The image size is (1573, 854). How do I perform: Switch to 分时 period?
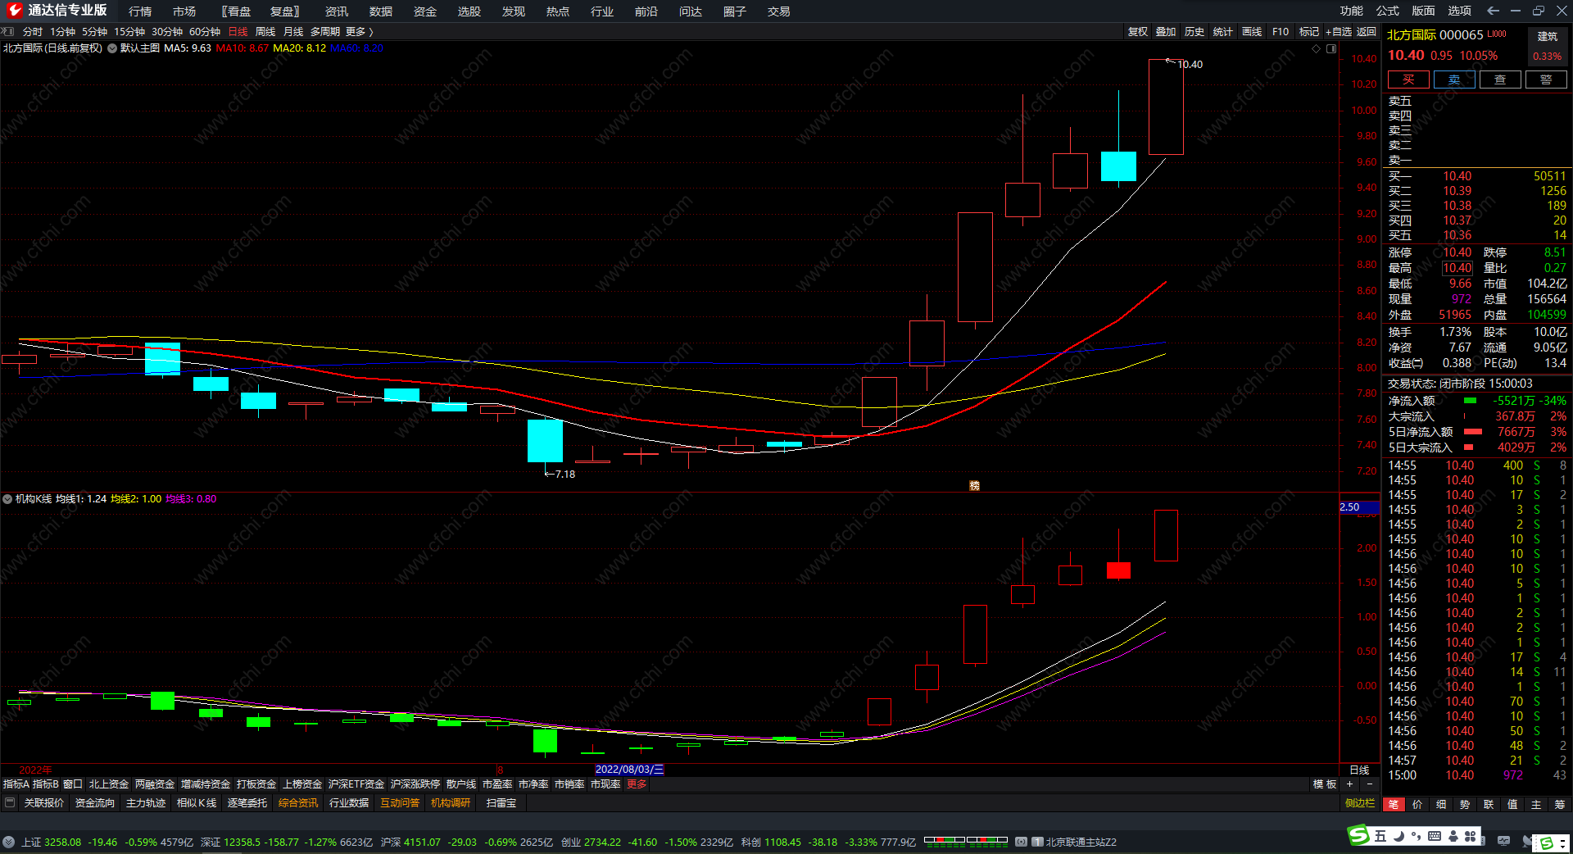point(33,31)
